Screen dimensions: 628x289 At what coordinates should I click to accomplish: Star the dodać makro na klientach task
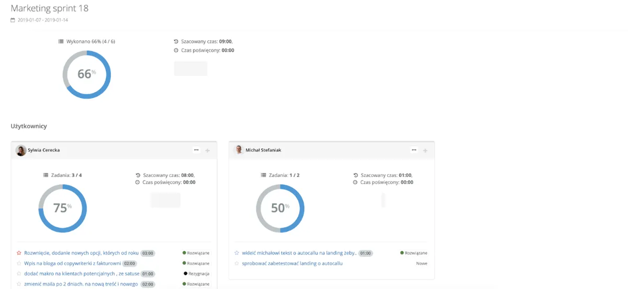click(19, 274)
